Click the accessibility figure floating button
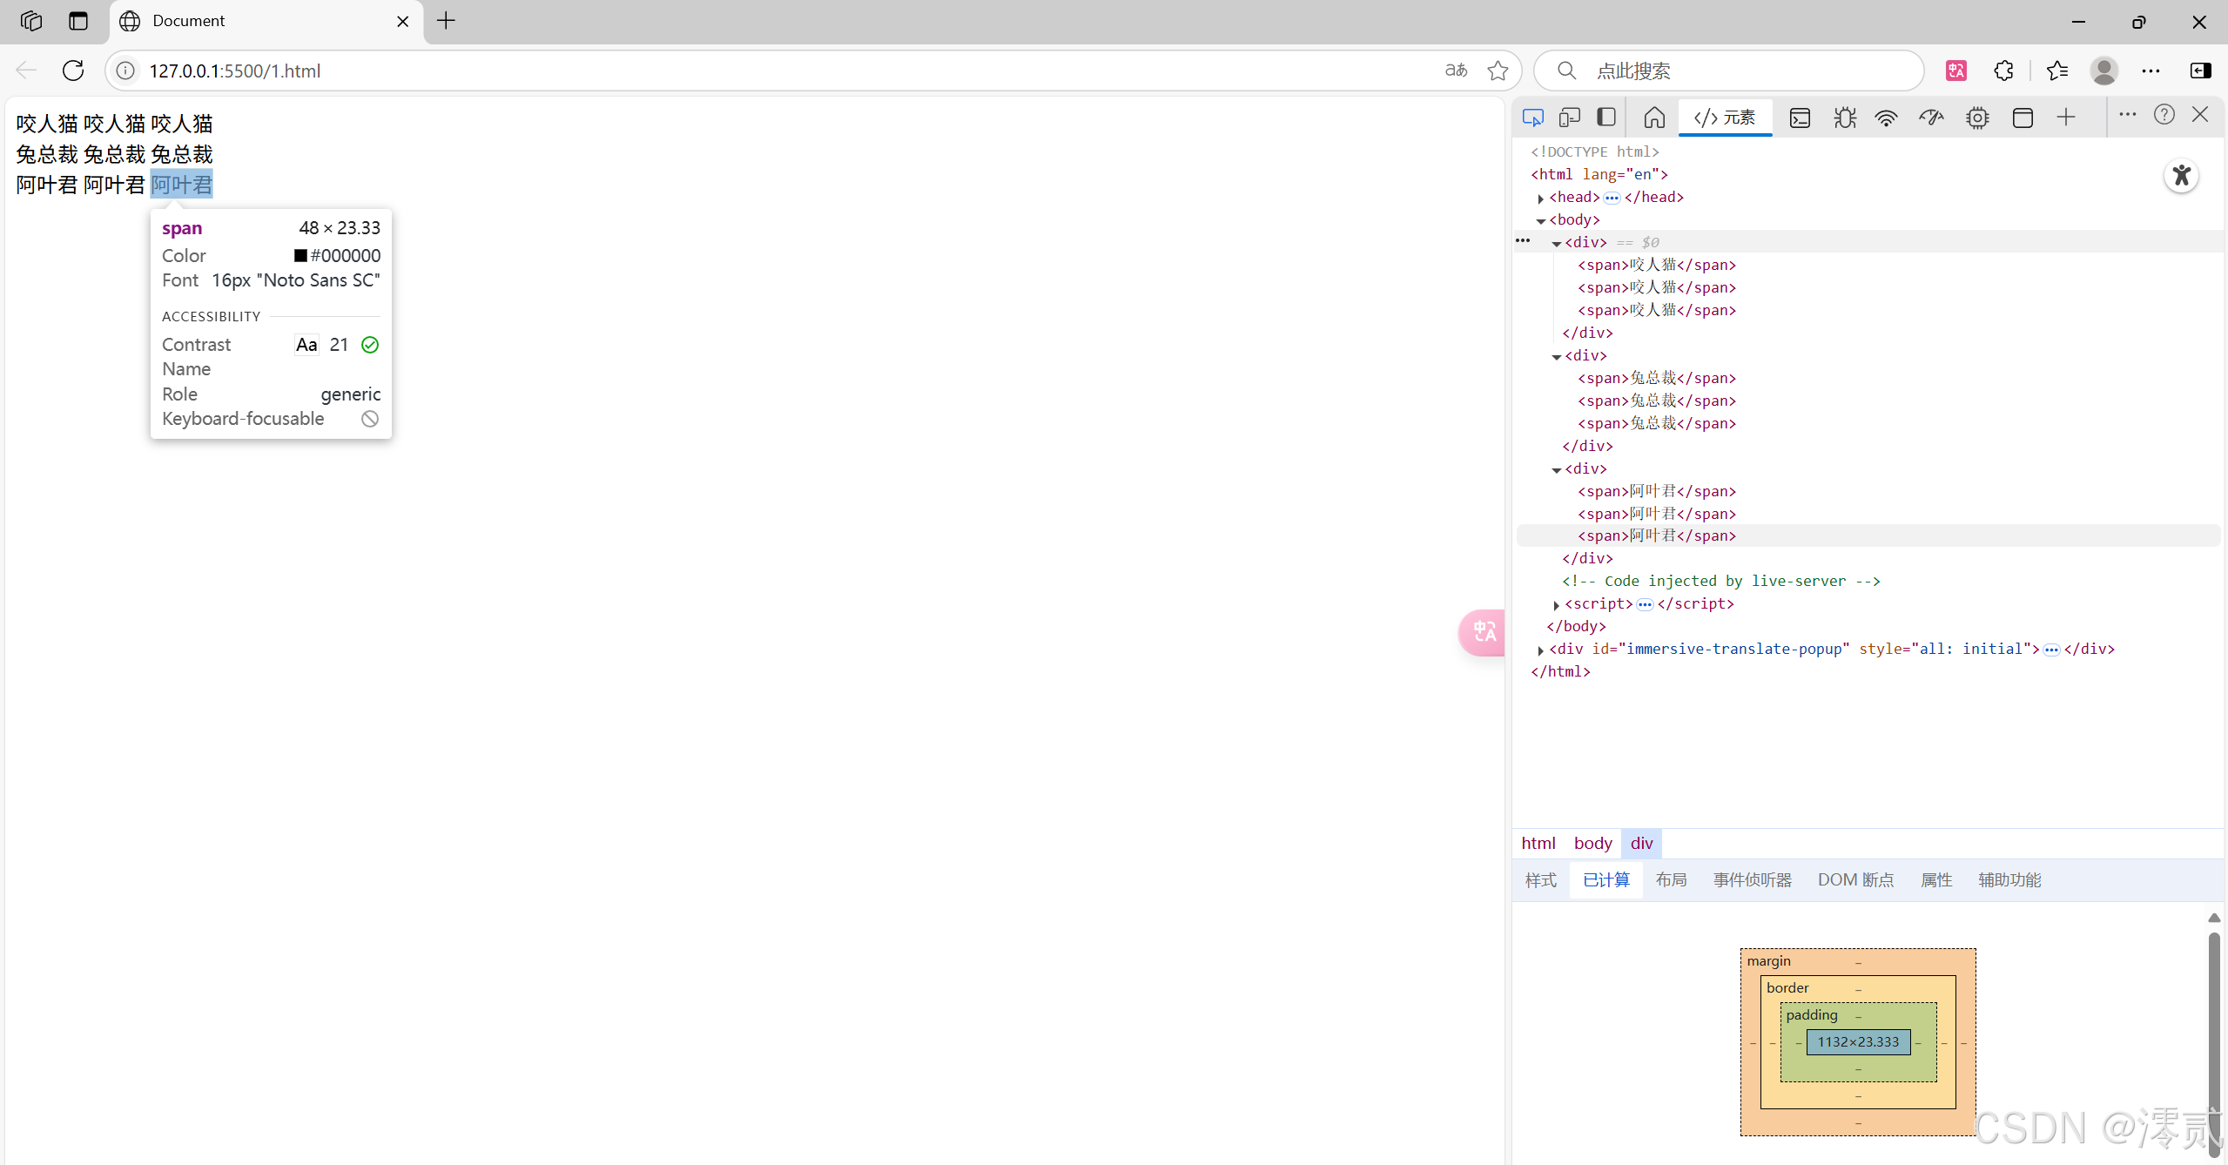Viewport: 2228px width, 1165px height. click(x=2181, y=176)
